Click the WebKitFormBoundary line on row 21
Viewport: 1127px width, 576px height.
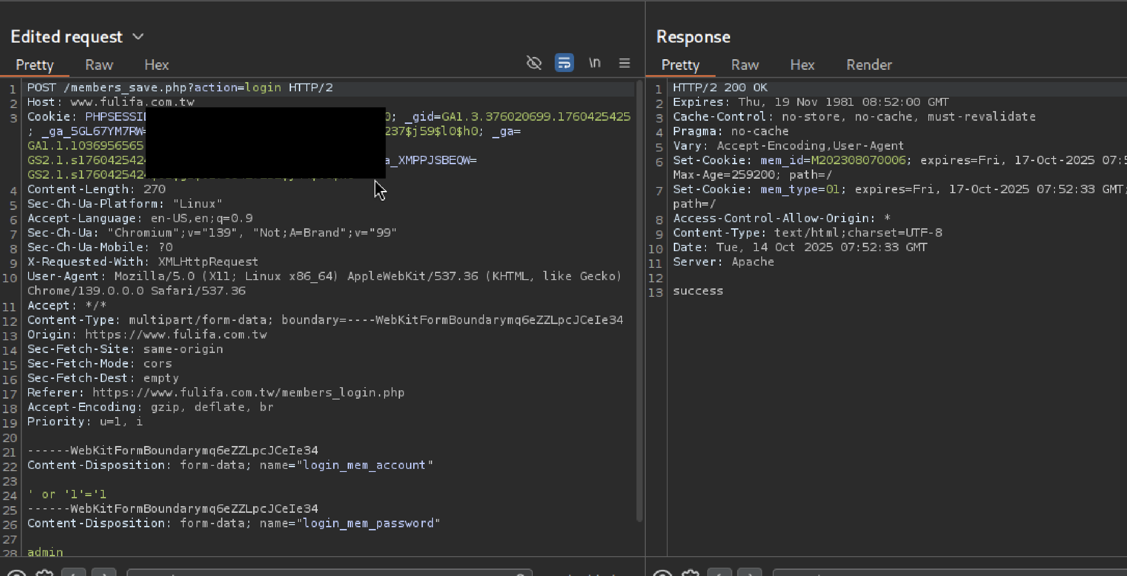pos(173,450)
